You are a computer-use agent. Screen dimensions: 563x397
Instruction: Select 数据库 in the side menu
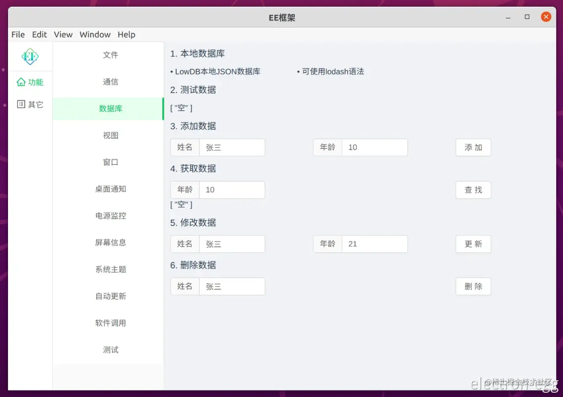coord(108,109)
